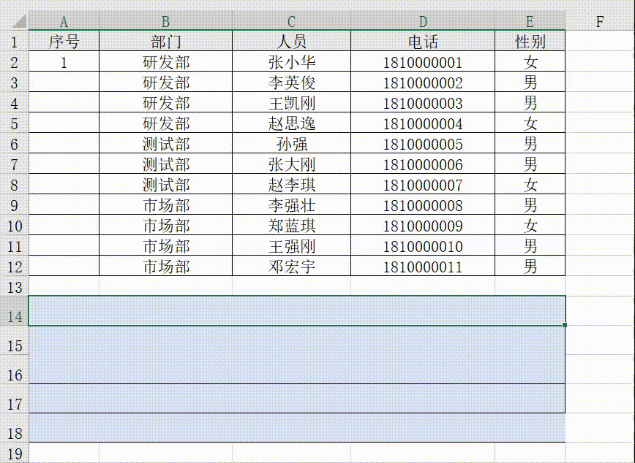Viewport: 635px width, 463px height.
Task: Select column E header
Action: tap(530, 21)
